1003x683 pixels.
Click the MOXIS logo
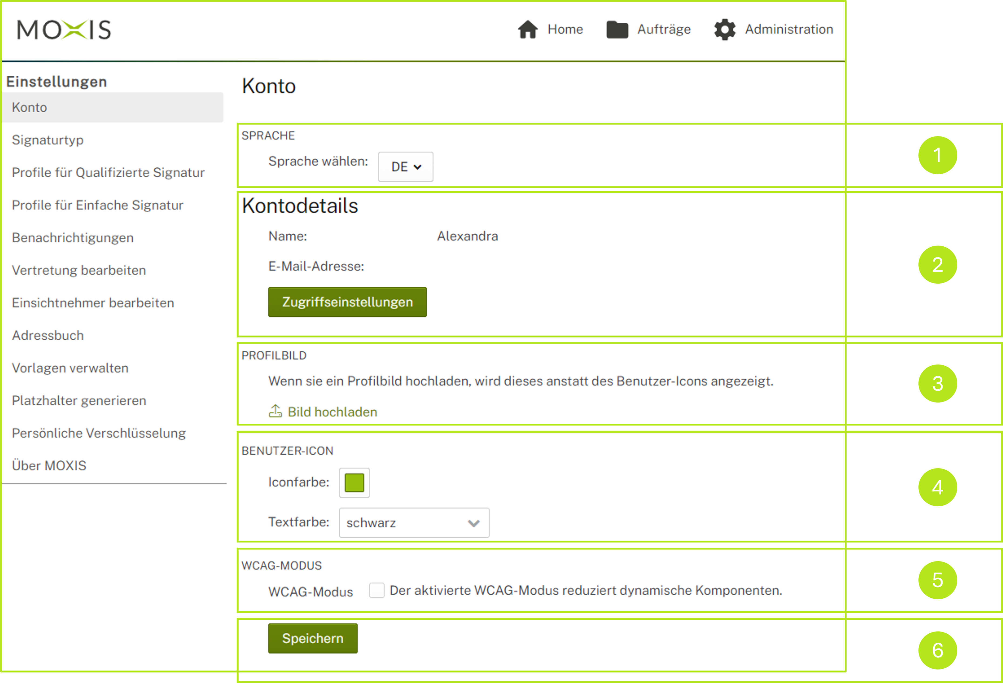point(64,30)
